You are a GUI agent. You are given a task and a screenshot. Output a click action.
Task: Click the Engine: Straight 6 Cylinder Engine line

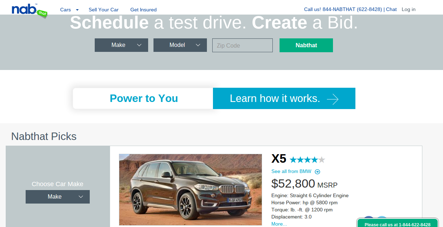point(310,195)
